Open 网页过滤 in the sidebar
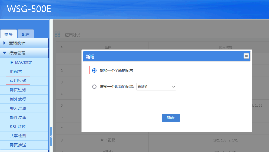Screen dimensions: 269x152 pos(18,90)
